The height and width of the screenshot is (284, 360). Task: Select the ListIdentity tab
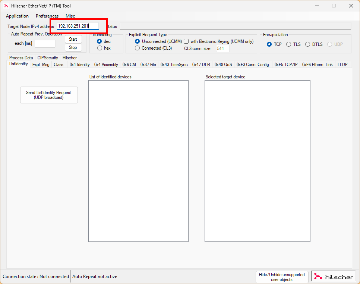coord(18,64)
